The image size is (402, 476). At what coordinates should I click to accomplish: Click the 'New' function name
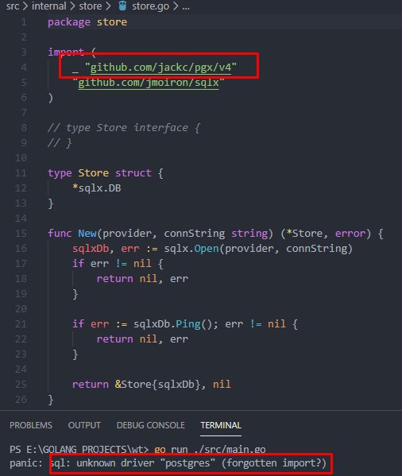point(87,234)
